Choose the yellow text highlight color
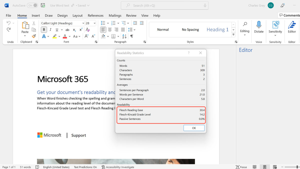This screenshot has height=169, width=300. click(x=54, y=36)
